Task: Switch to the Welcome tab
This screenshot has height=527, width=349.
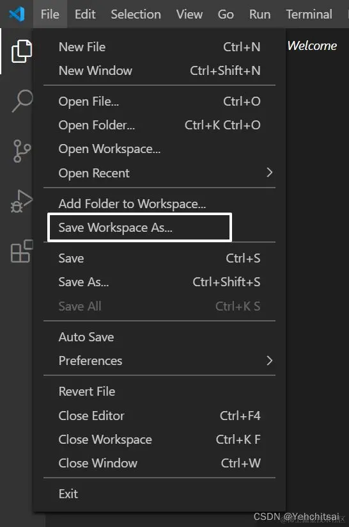Action: 312,45
